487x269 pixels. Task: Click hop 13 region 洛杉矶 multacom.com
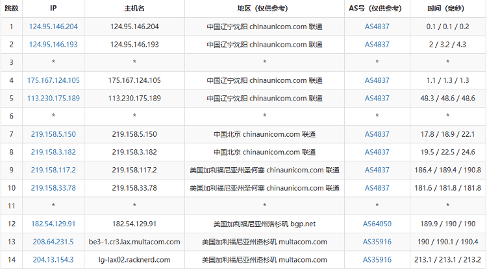tap(265, 242)
